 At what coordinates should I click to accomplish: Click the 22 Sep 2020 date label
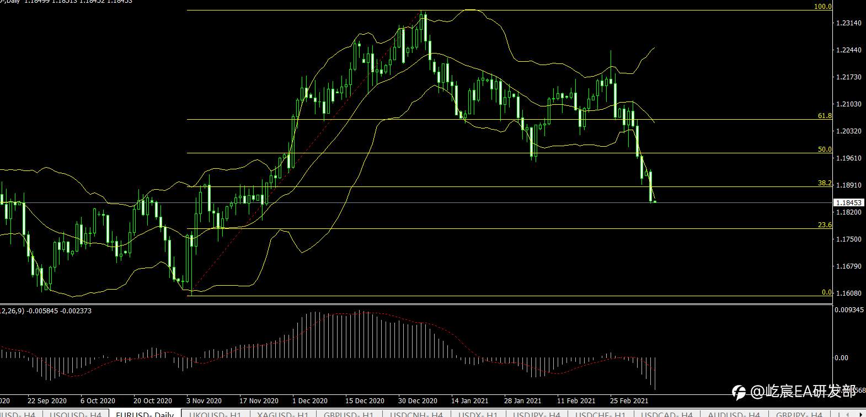point(47,401)
